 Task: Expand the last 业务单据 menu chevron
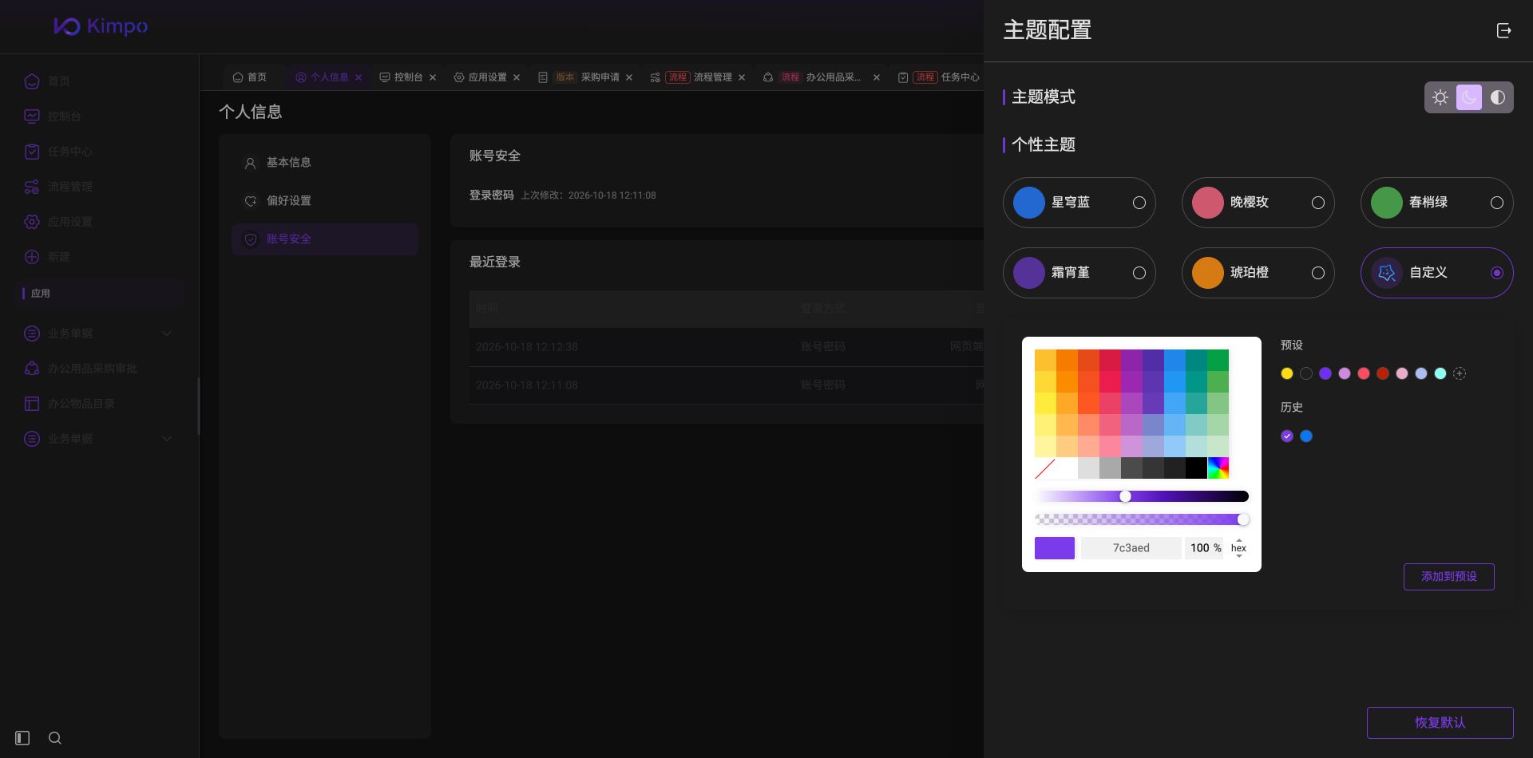click(167, 439)
